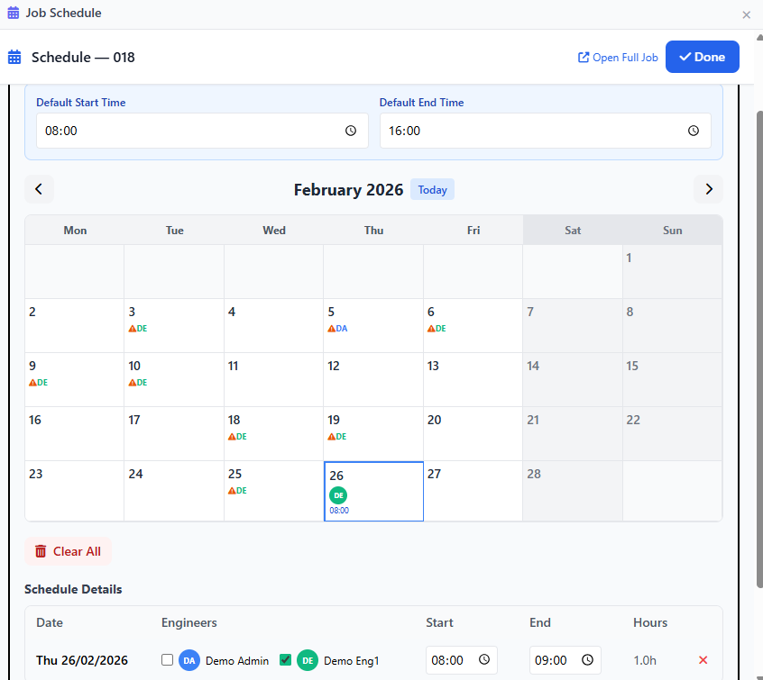Click the Thu 26/02/2026 date text

tap(82, 660)
